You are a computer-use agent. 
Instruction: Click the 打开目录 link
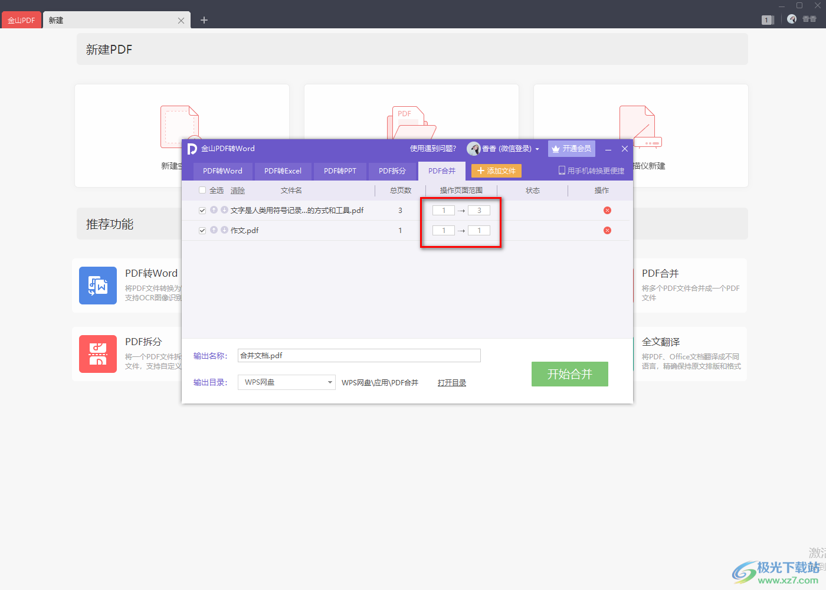(x=452, y=383)
